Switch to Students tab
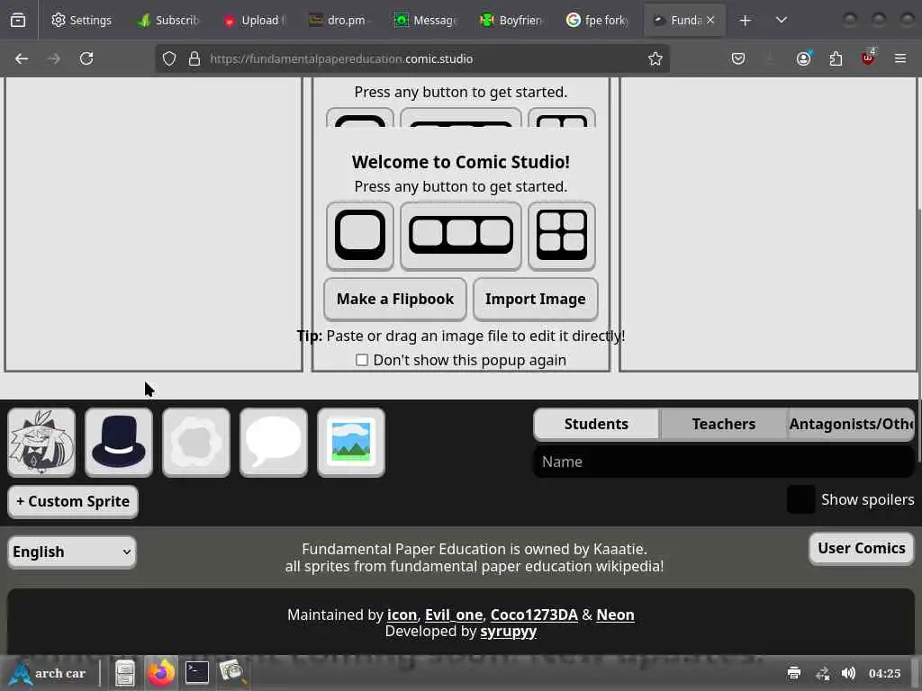Screen dimensions: 922x691 pyautogui.click(x=596, y=424)
